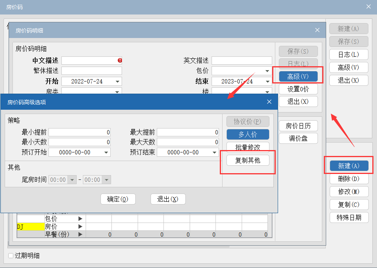Close the 房价码高级选项 dialog
Image resolution: width=377 pixels, height=268 pixels.
(269, 102)
